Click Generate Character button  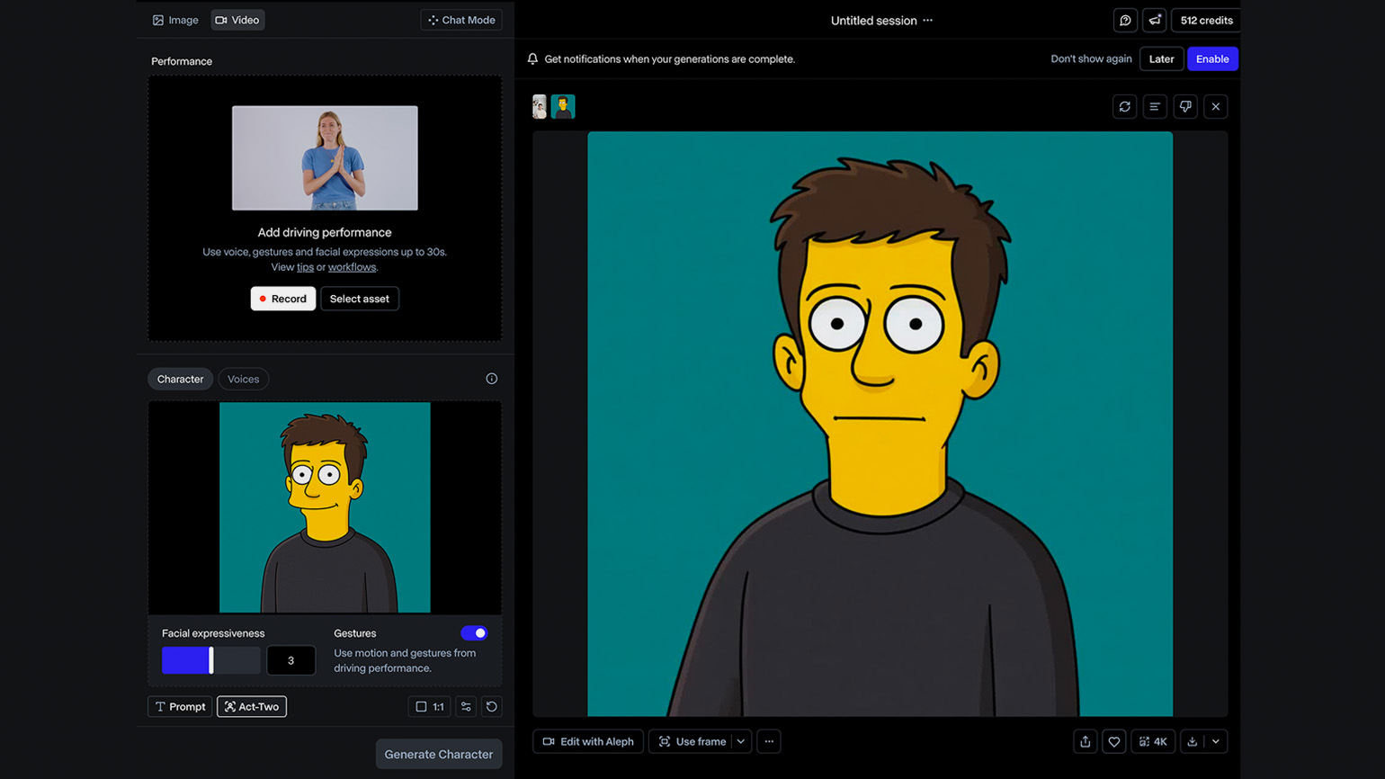(439, 755)
